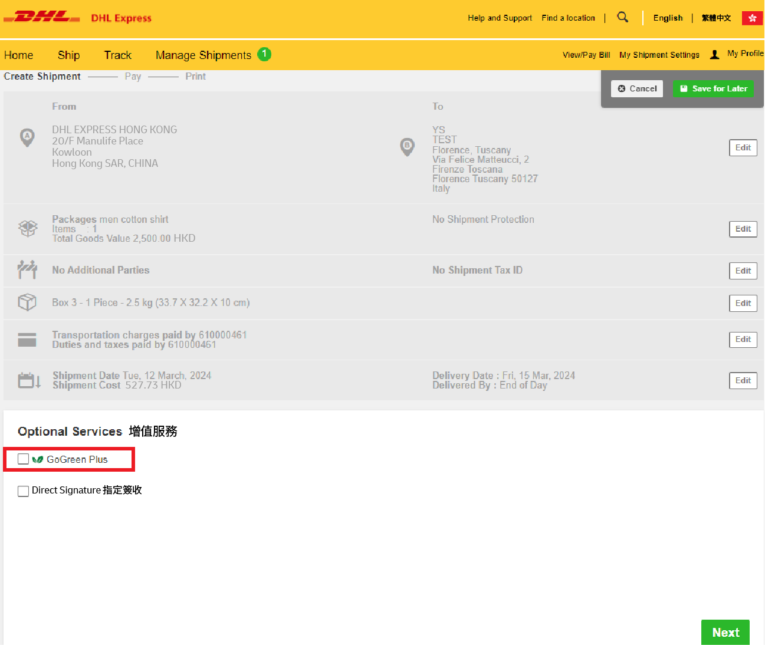Click Find a location link
The width and height of the screenshot is (765, 645).
[x=569, y=18]
